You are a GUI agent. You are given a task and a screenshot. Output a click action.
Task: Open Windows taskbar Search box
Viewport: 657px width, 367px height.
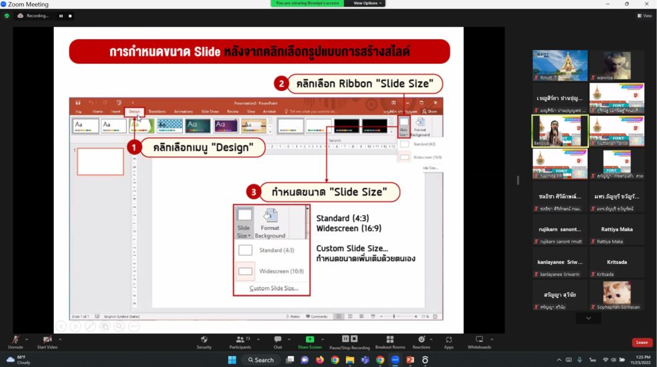pyautogui.click(x=260, y=360)
